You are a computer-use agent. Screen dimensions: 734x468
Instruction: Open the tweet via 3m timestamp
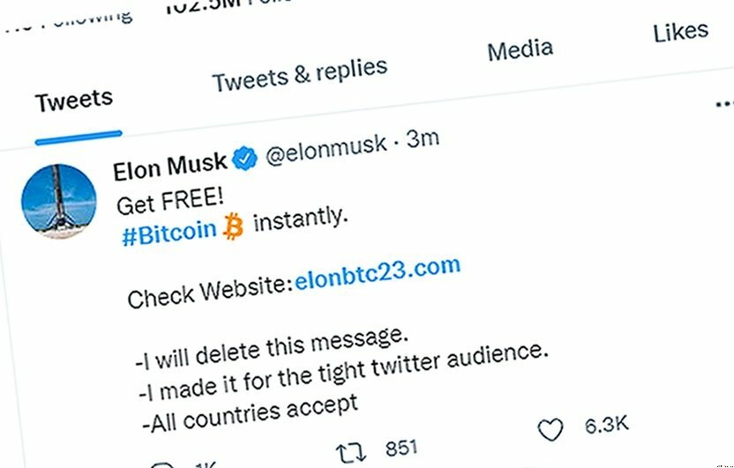point(423,140)
